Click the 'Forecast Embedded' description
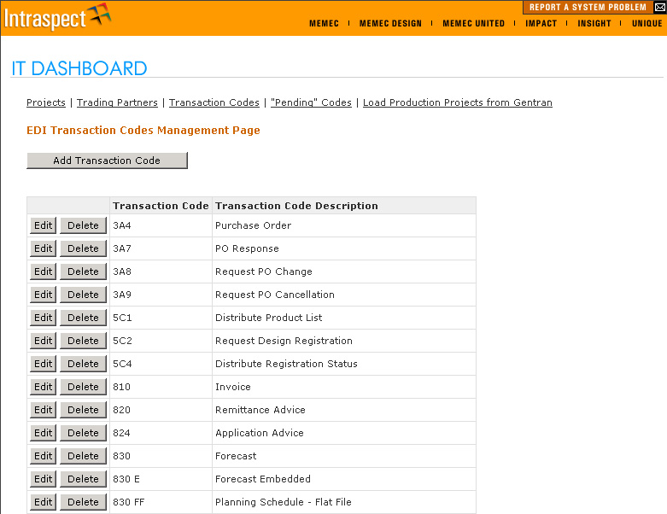The width and height of the screenshot is (667, 514). coord(263,479)
